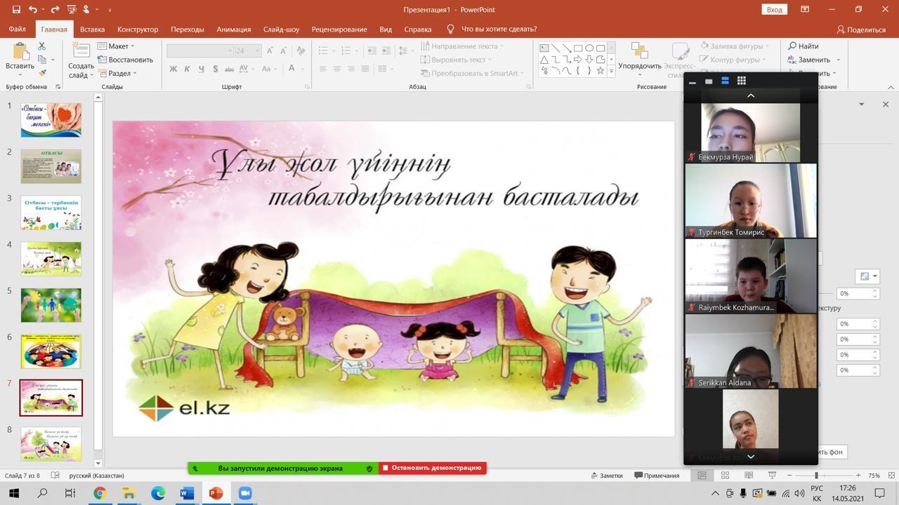The width and height of the screenshot is (899, 505).
Task: Click the Cut scissors icon
Action: (x=41, y=46)
